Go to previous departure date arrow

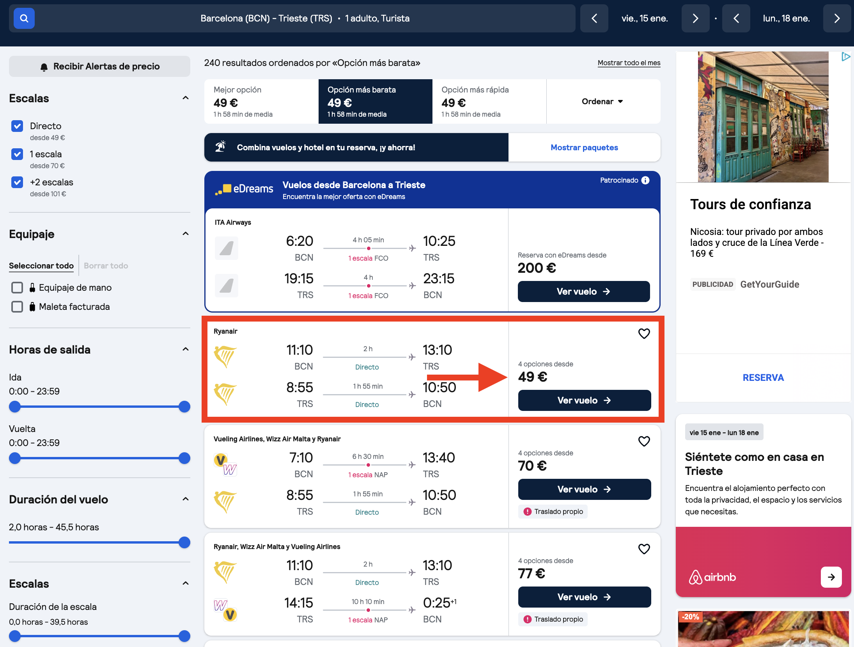point(594,18)
